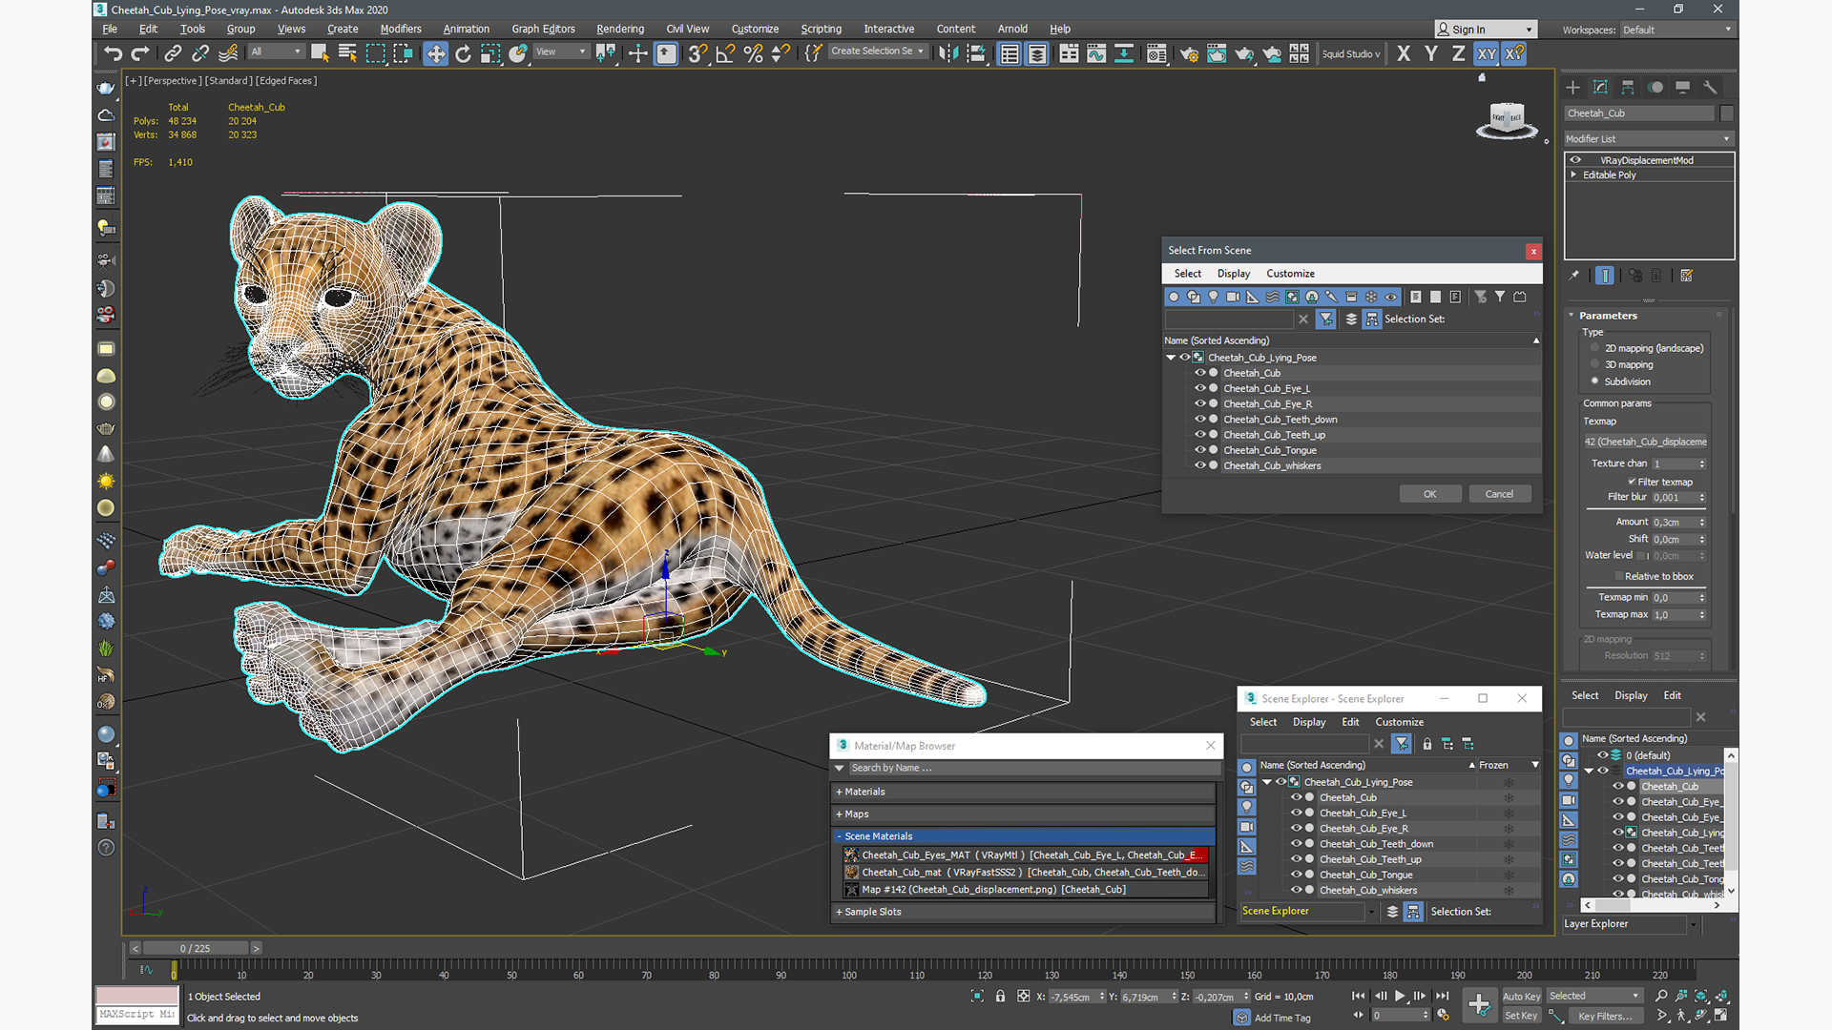Open the Material Editor toolbar icon
Viewport: 1832px width, 1030px height.
[x=1156, y=53]
